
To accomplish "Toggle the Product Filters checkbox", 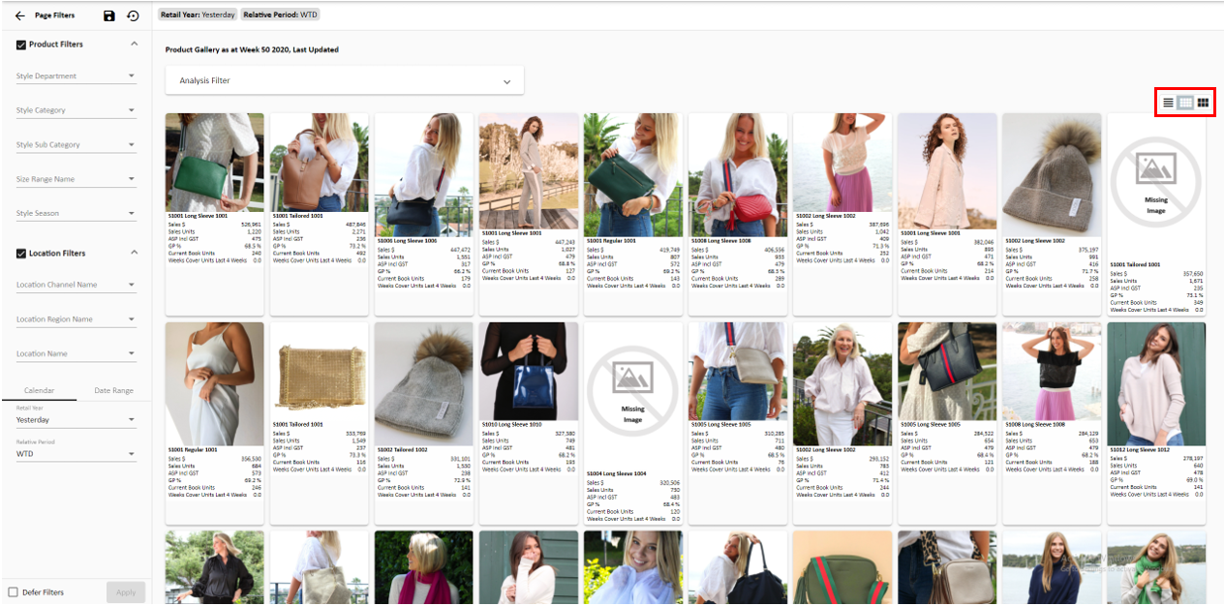I will point(21,45).
